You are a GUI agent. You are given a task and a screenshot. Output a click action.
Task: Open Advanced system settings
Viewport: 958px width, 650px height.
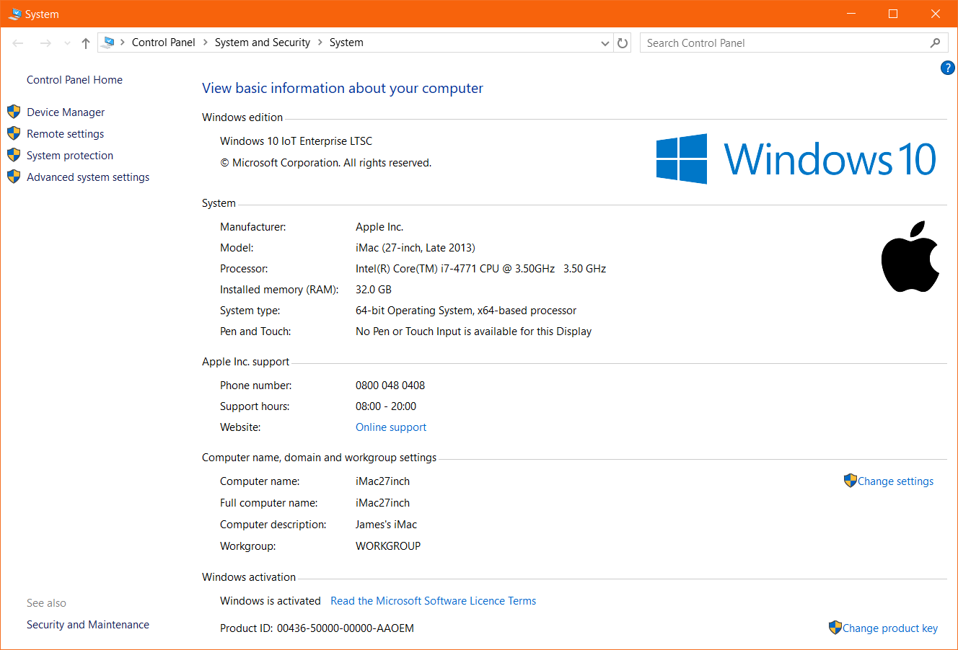pyautogui.click(x=88, y=177)
